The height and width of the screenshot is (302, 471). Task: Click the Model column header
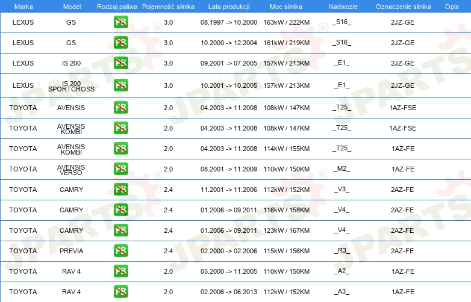72,7
